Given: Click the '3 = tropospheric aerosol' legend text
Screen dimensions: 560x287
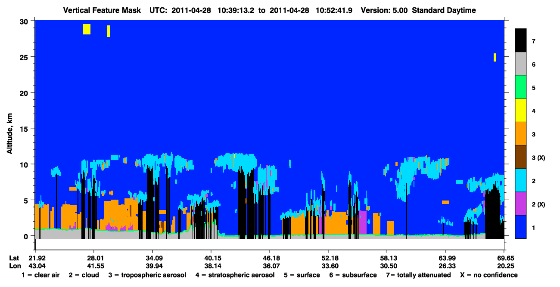Looking at the screenshot, I should 147,275.
